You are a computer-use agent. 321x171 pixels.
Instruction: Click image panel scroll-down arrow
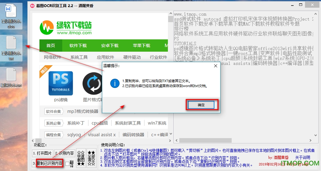pyautogui.click(x=171, y=134)
